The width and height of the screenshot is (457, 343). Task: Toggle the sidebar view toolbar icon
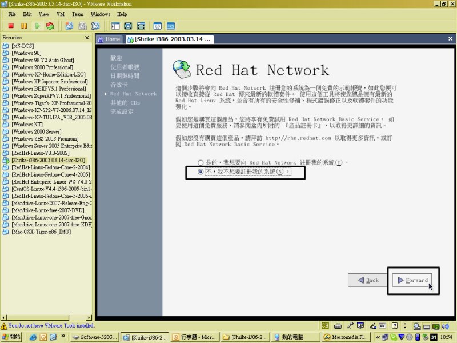115,26
